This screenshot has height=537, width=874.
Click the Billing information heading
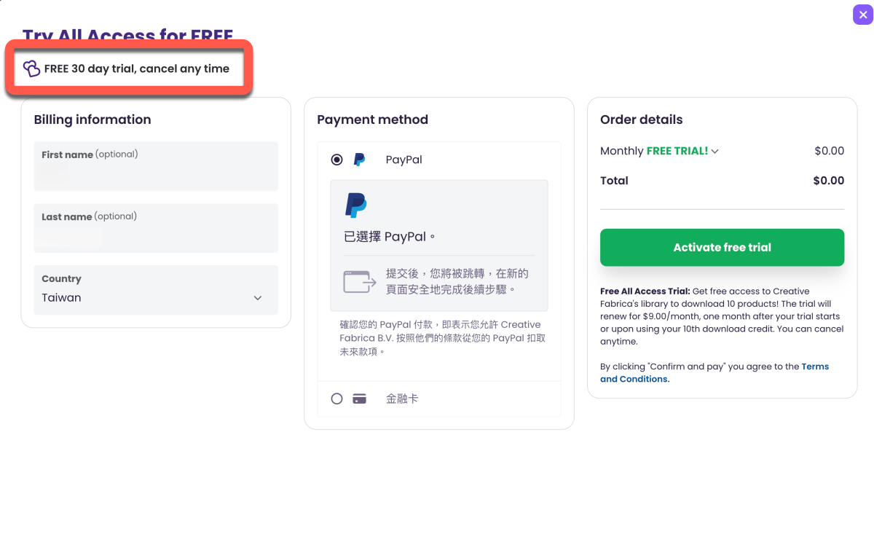click(92, 119)
